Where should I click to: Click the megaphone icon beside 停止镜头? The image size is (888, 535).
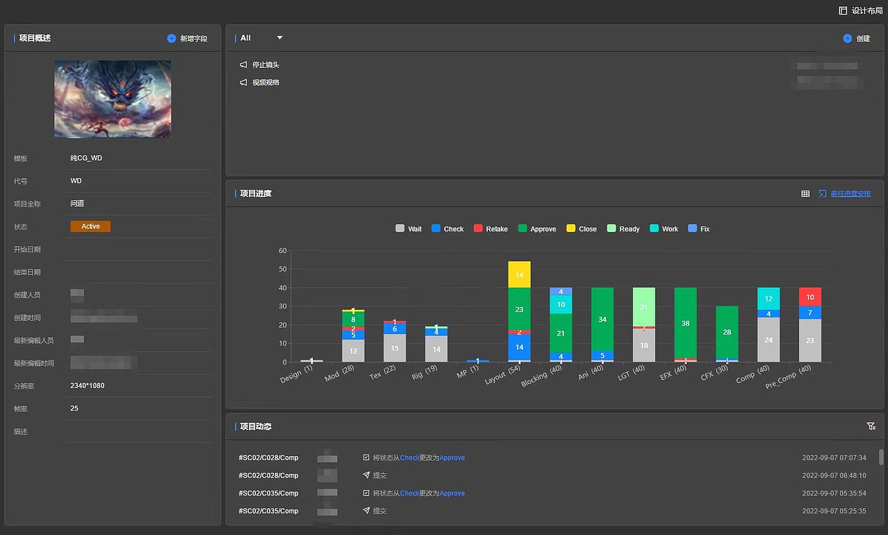coord(244,64)
